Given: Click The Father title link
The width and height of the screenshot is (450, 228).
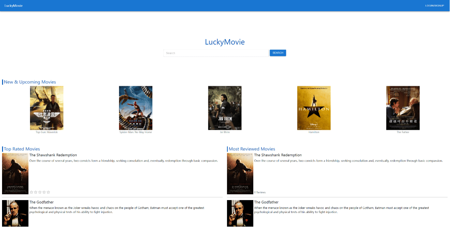Looking at the screenshot, I should [403, 132].
